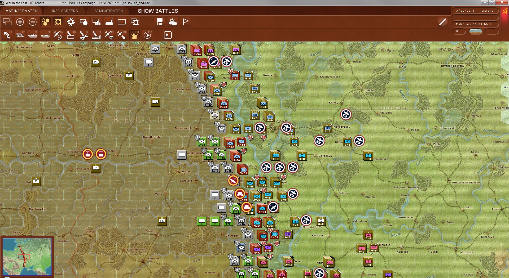Toggle F11 show battles explosion icon
The image size is (509, 278).
click(134, 35)
